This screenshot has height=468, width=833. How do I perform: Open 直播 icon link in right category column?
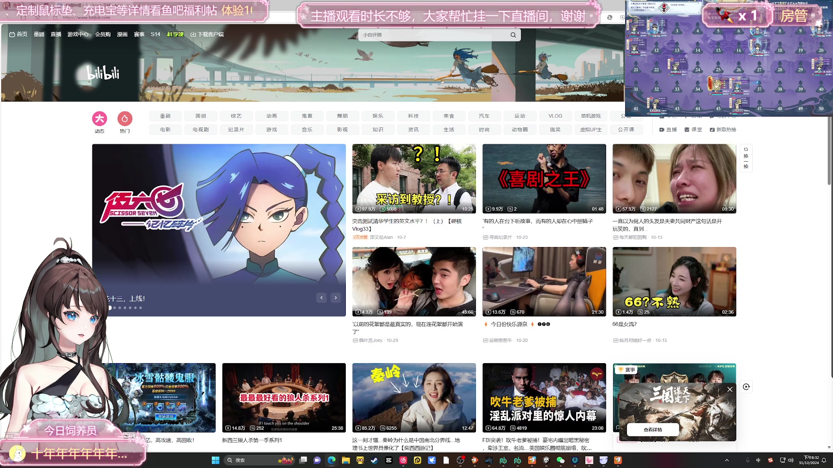[x=668, y=130]
